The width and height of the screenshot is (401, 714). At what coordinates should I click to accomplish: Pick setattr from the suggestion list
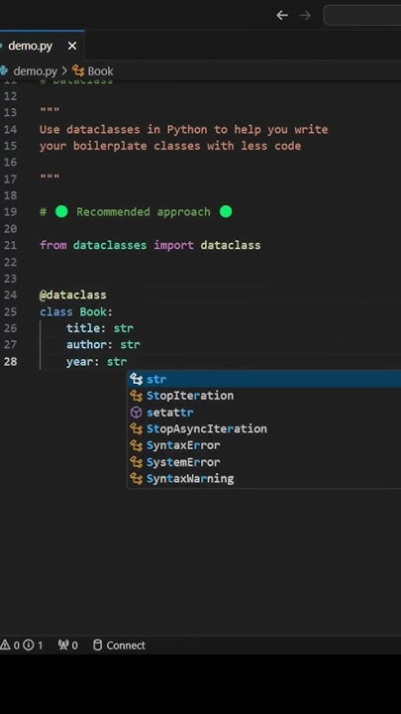point(263,413)
